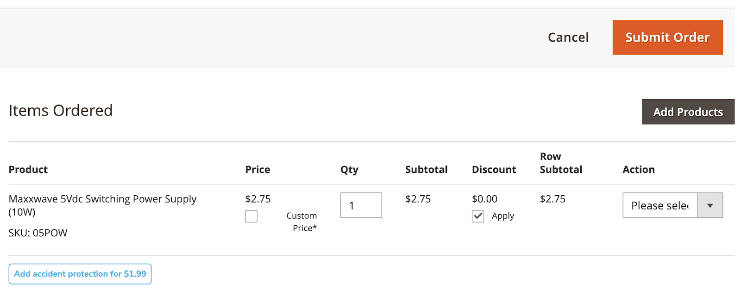Click the SKU: 05POW text
Image resolution: width=741 pixels, height=296 pixels.
38,233
